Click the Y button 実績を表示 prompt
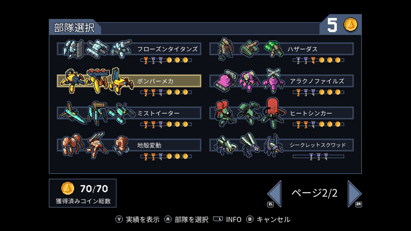This screenshot has height=231, width=411. (137, 219)
